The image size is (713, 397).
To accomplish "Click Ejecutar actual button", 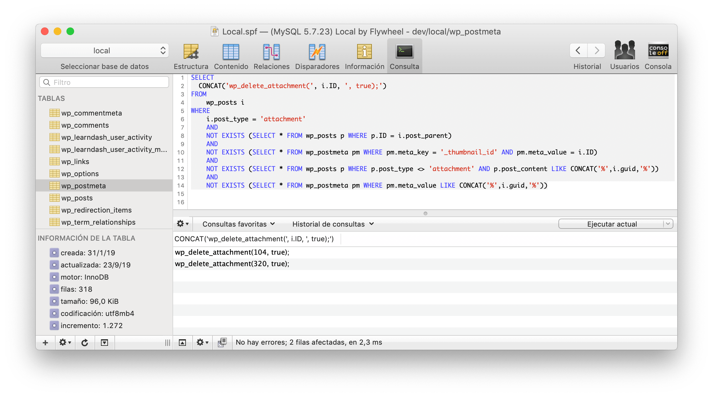I will 611,224.
